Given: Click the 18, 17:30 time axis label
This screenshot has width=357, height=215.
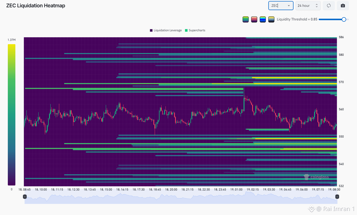Looking at the screenshot, I should tap(139, 190).
